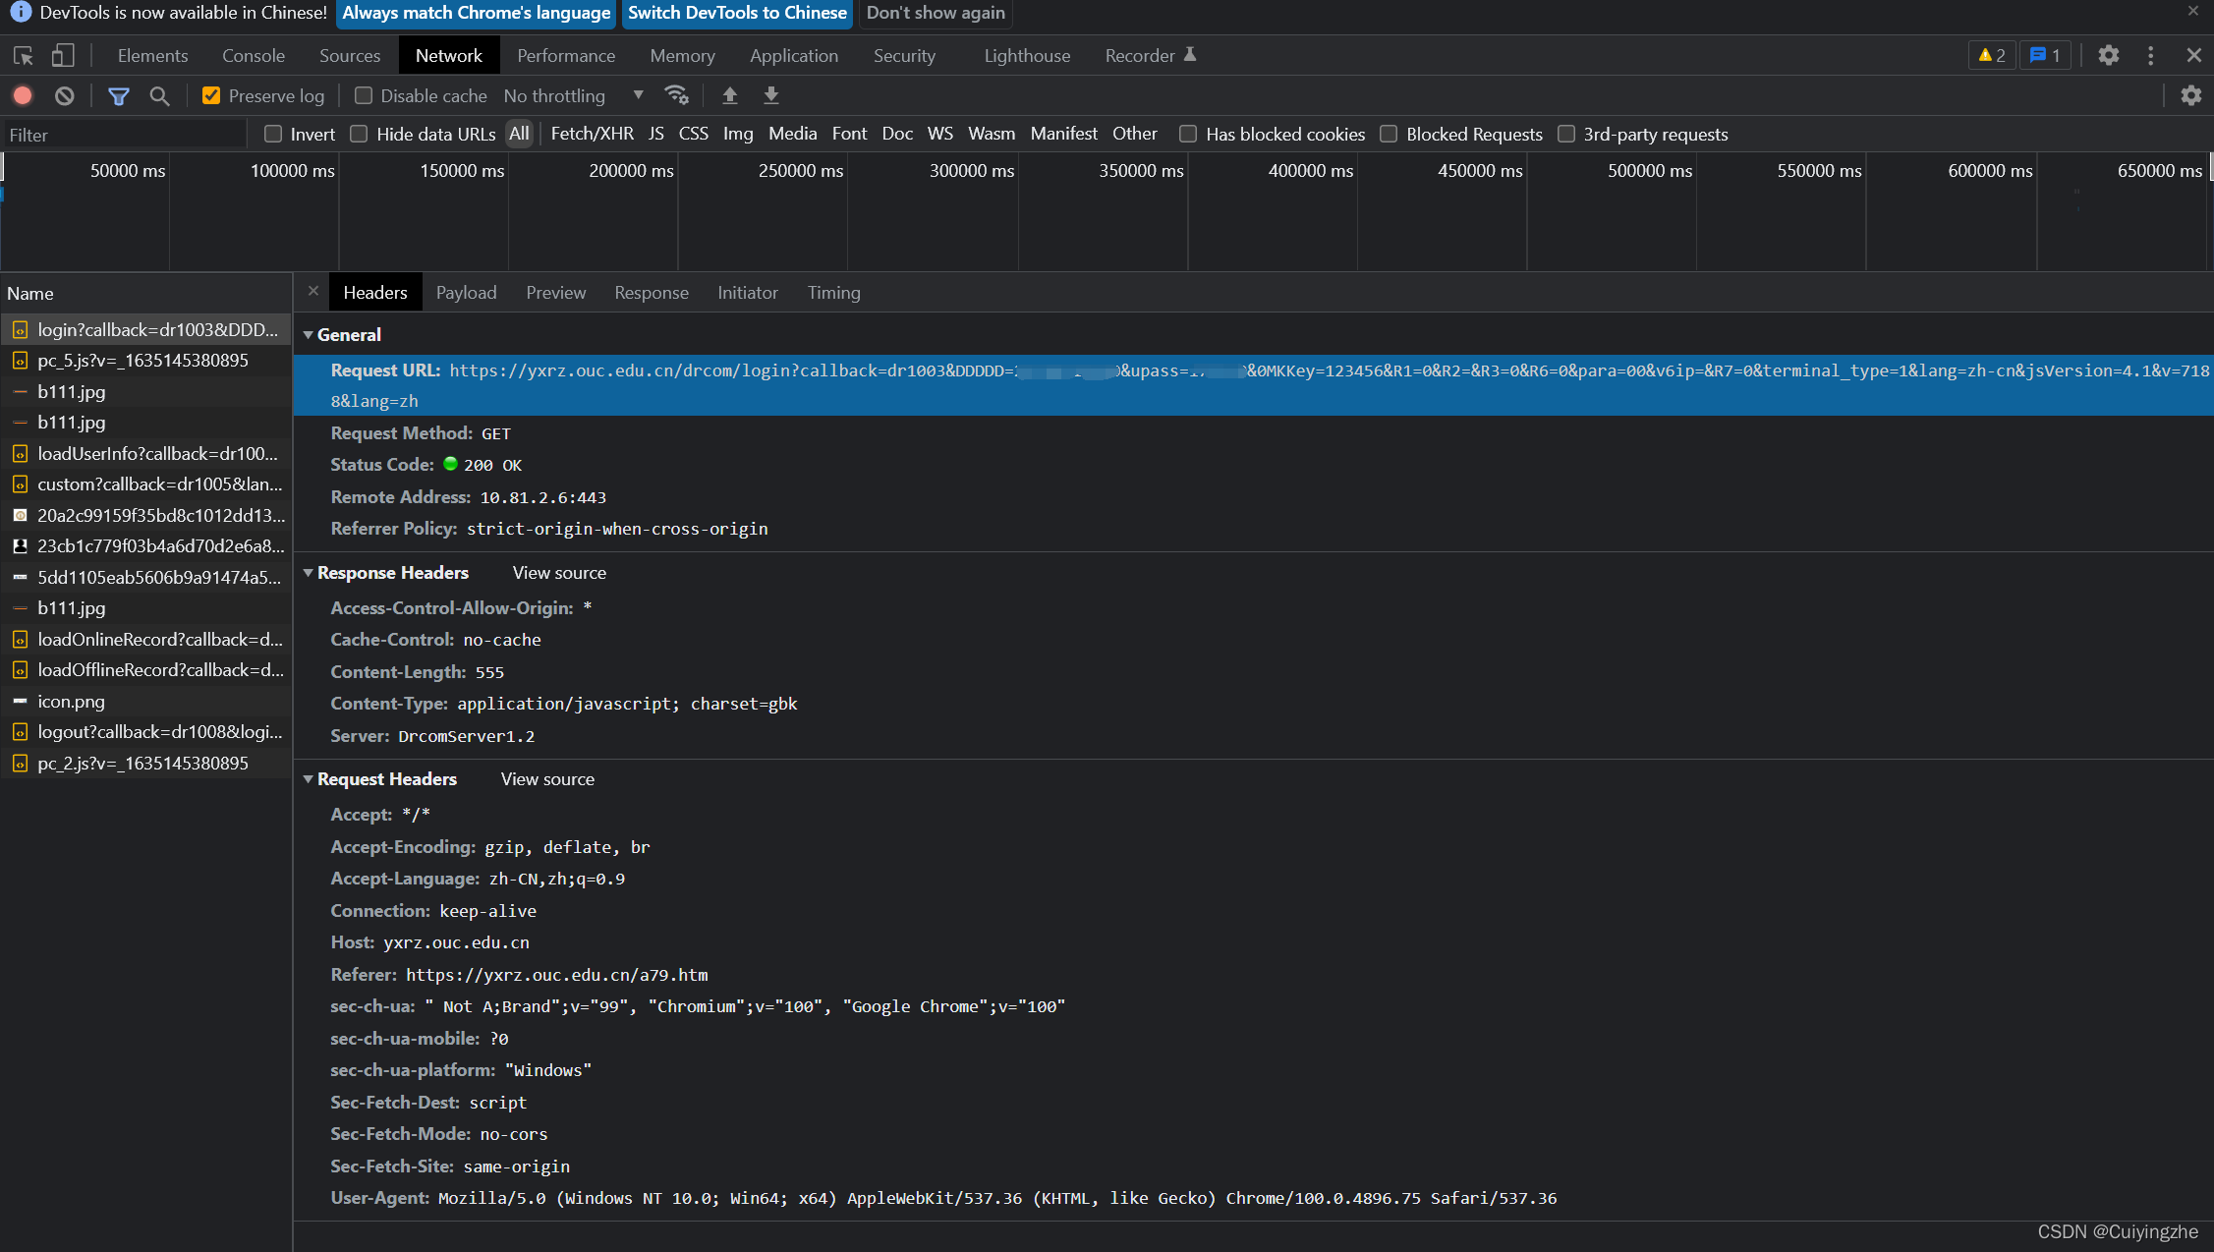Stop recording network log
2214x1252 pixels.
click(23, 95)
